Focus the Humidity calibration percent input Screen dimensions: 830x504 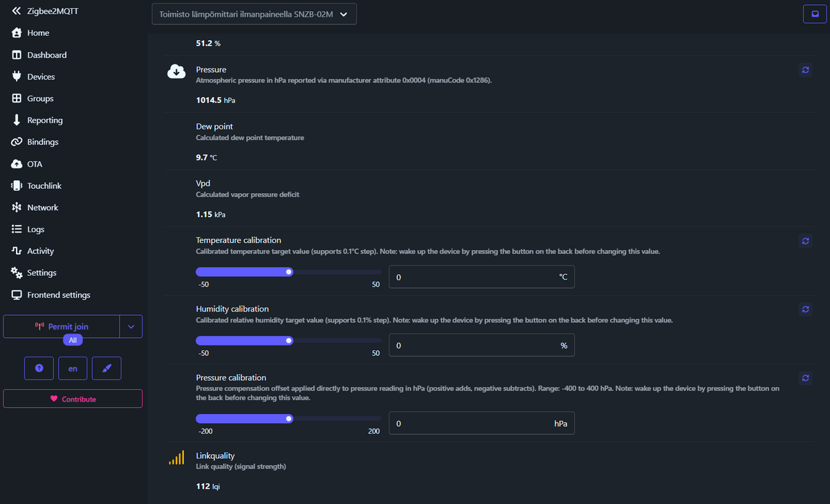[x=481, y=345]
